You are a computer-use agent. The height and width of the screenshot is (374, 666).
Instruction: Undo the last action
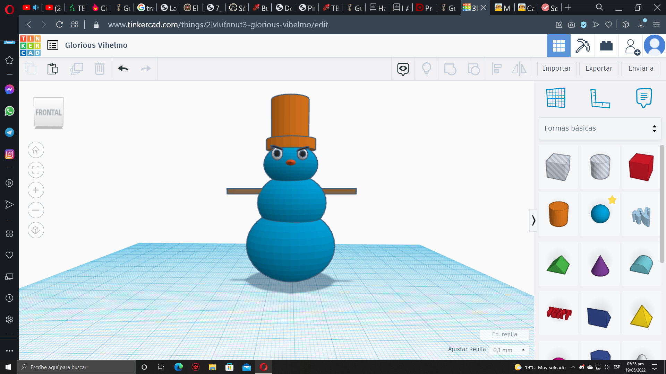[123, 69]
